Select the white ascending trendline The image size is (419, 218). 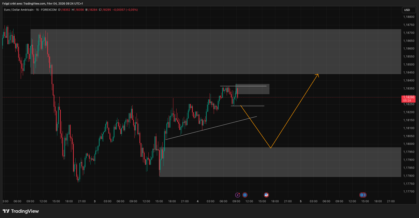pos(211,128)
